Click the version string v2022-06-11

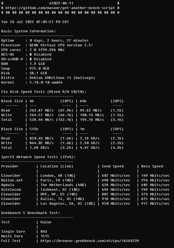click(61, 3)
